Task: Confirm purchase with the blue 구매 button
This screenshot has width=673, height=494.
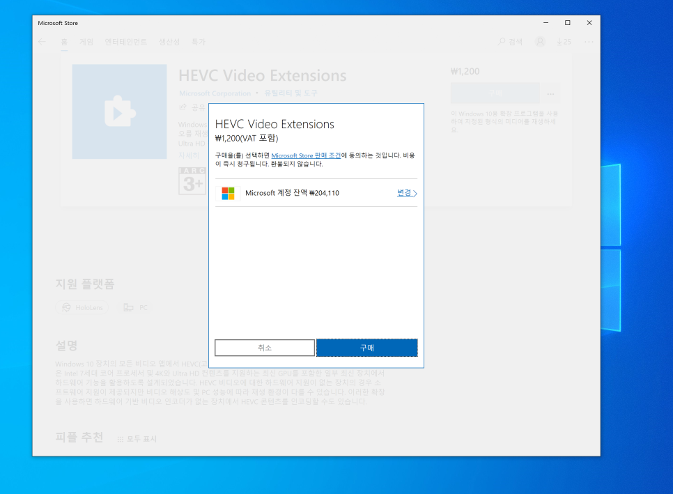Action: [x=367, y=348]
